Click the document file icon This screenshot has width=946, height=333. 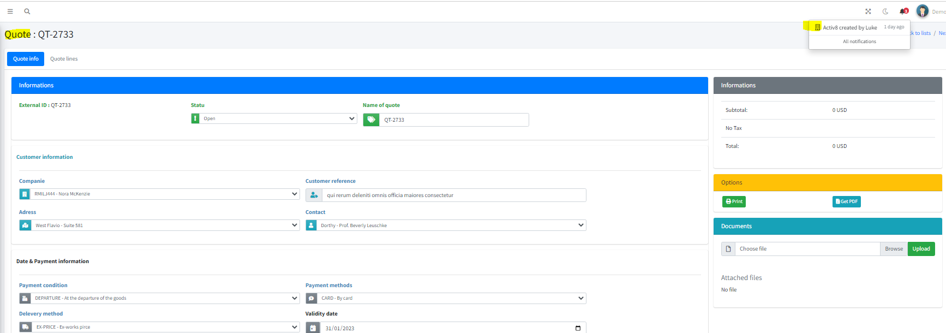(x=728, y=249)
